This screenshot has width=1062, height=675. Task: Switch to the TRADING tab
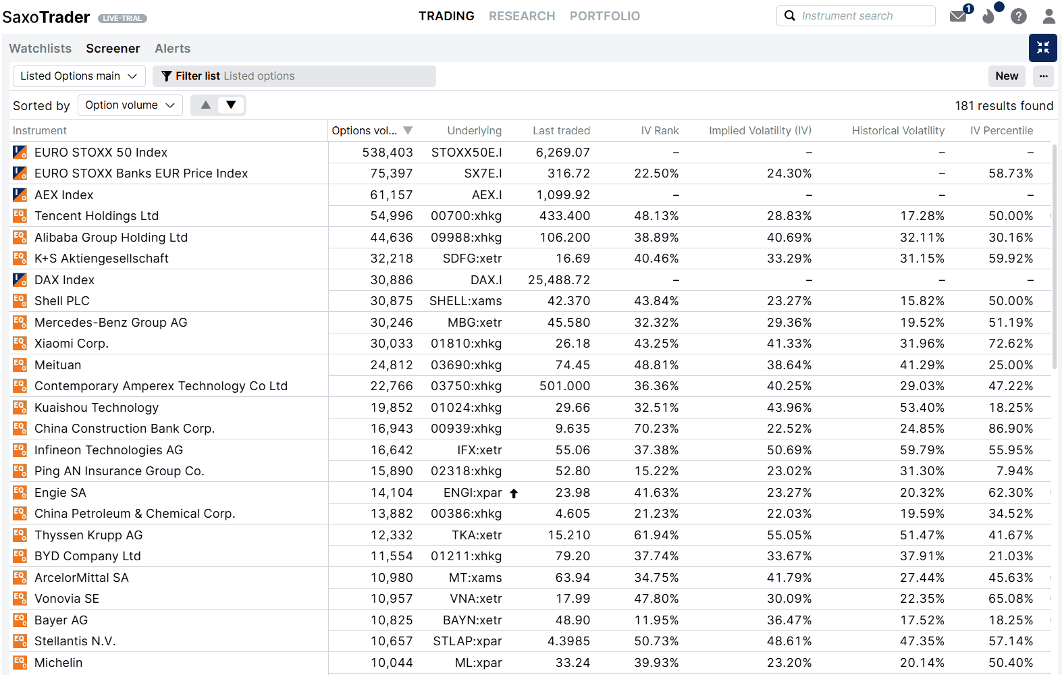[x=446, y=16]
